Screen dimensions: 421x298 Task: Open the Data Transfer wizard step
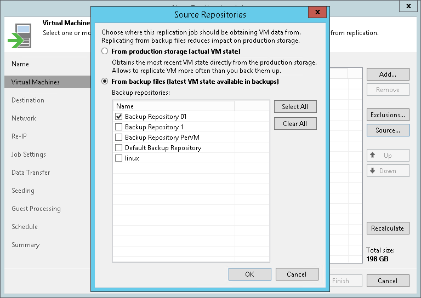point(31,173)
